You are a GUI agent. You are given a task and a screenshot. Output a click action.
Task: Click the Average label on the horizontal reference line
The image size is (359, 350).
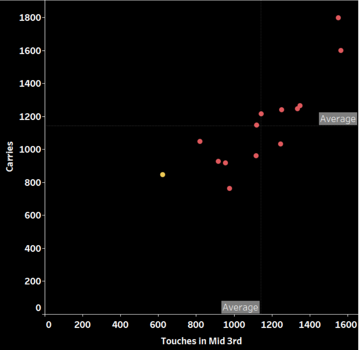point(338,119)
